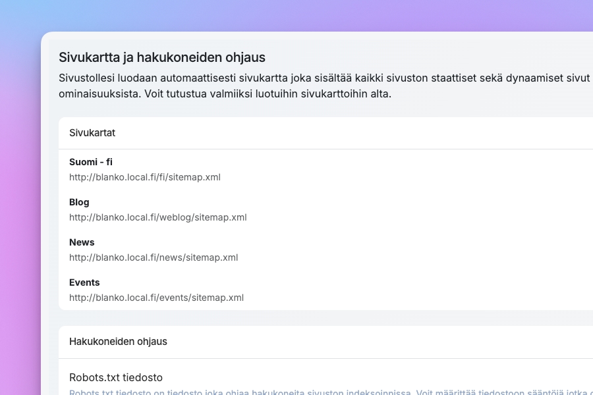The height and width of the screenshot is (395, 593).
Task: Click the 'Hakukoneiden ohjaus' card header
Action: 118,342
